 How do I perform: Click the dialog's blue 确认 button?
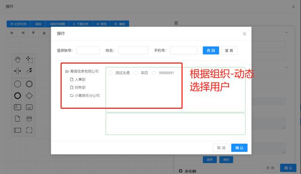pos(239,148)
